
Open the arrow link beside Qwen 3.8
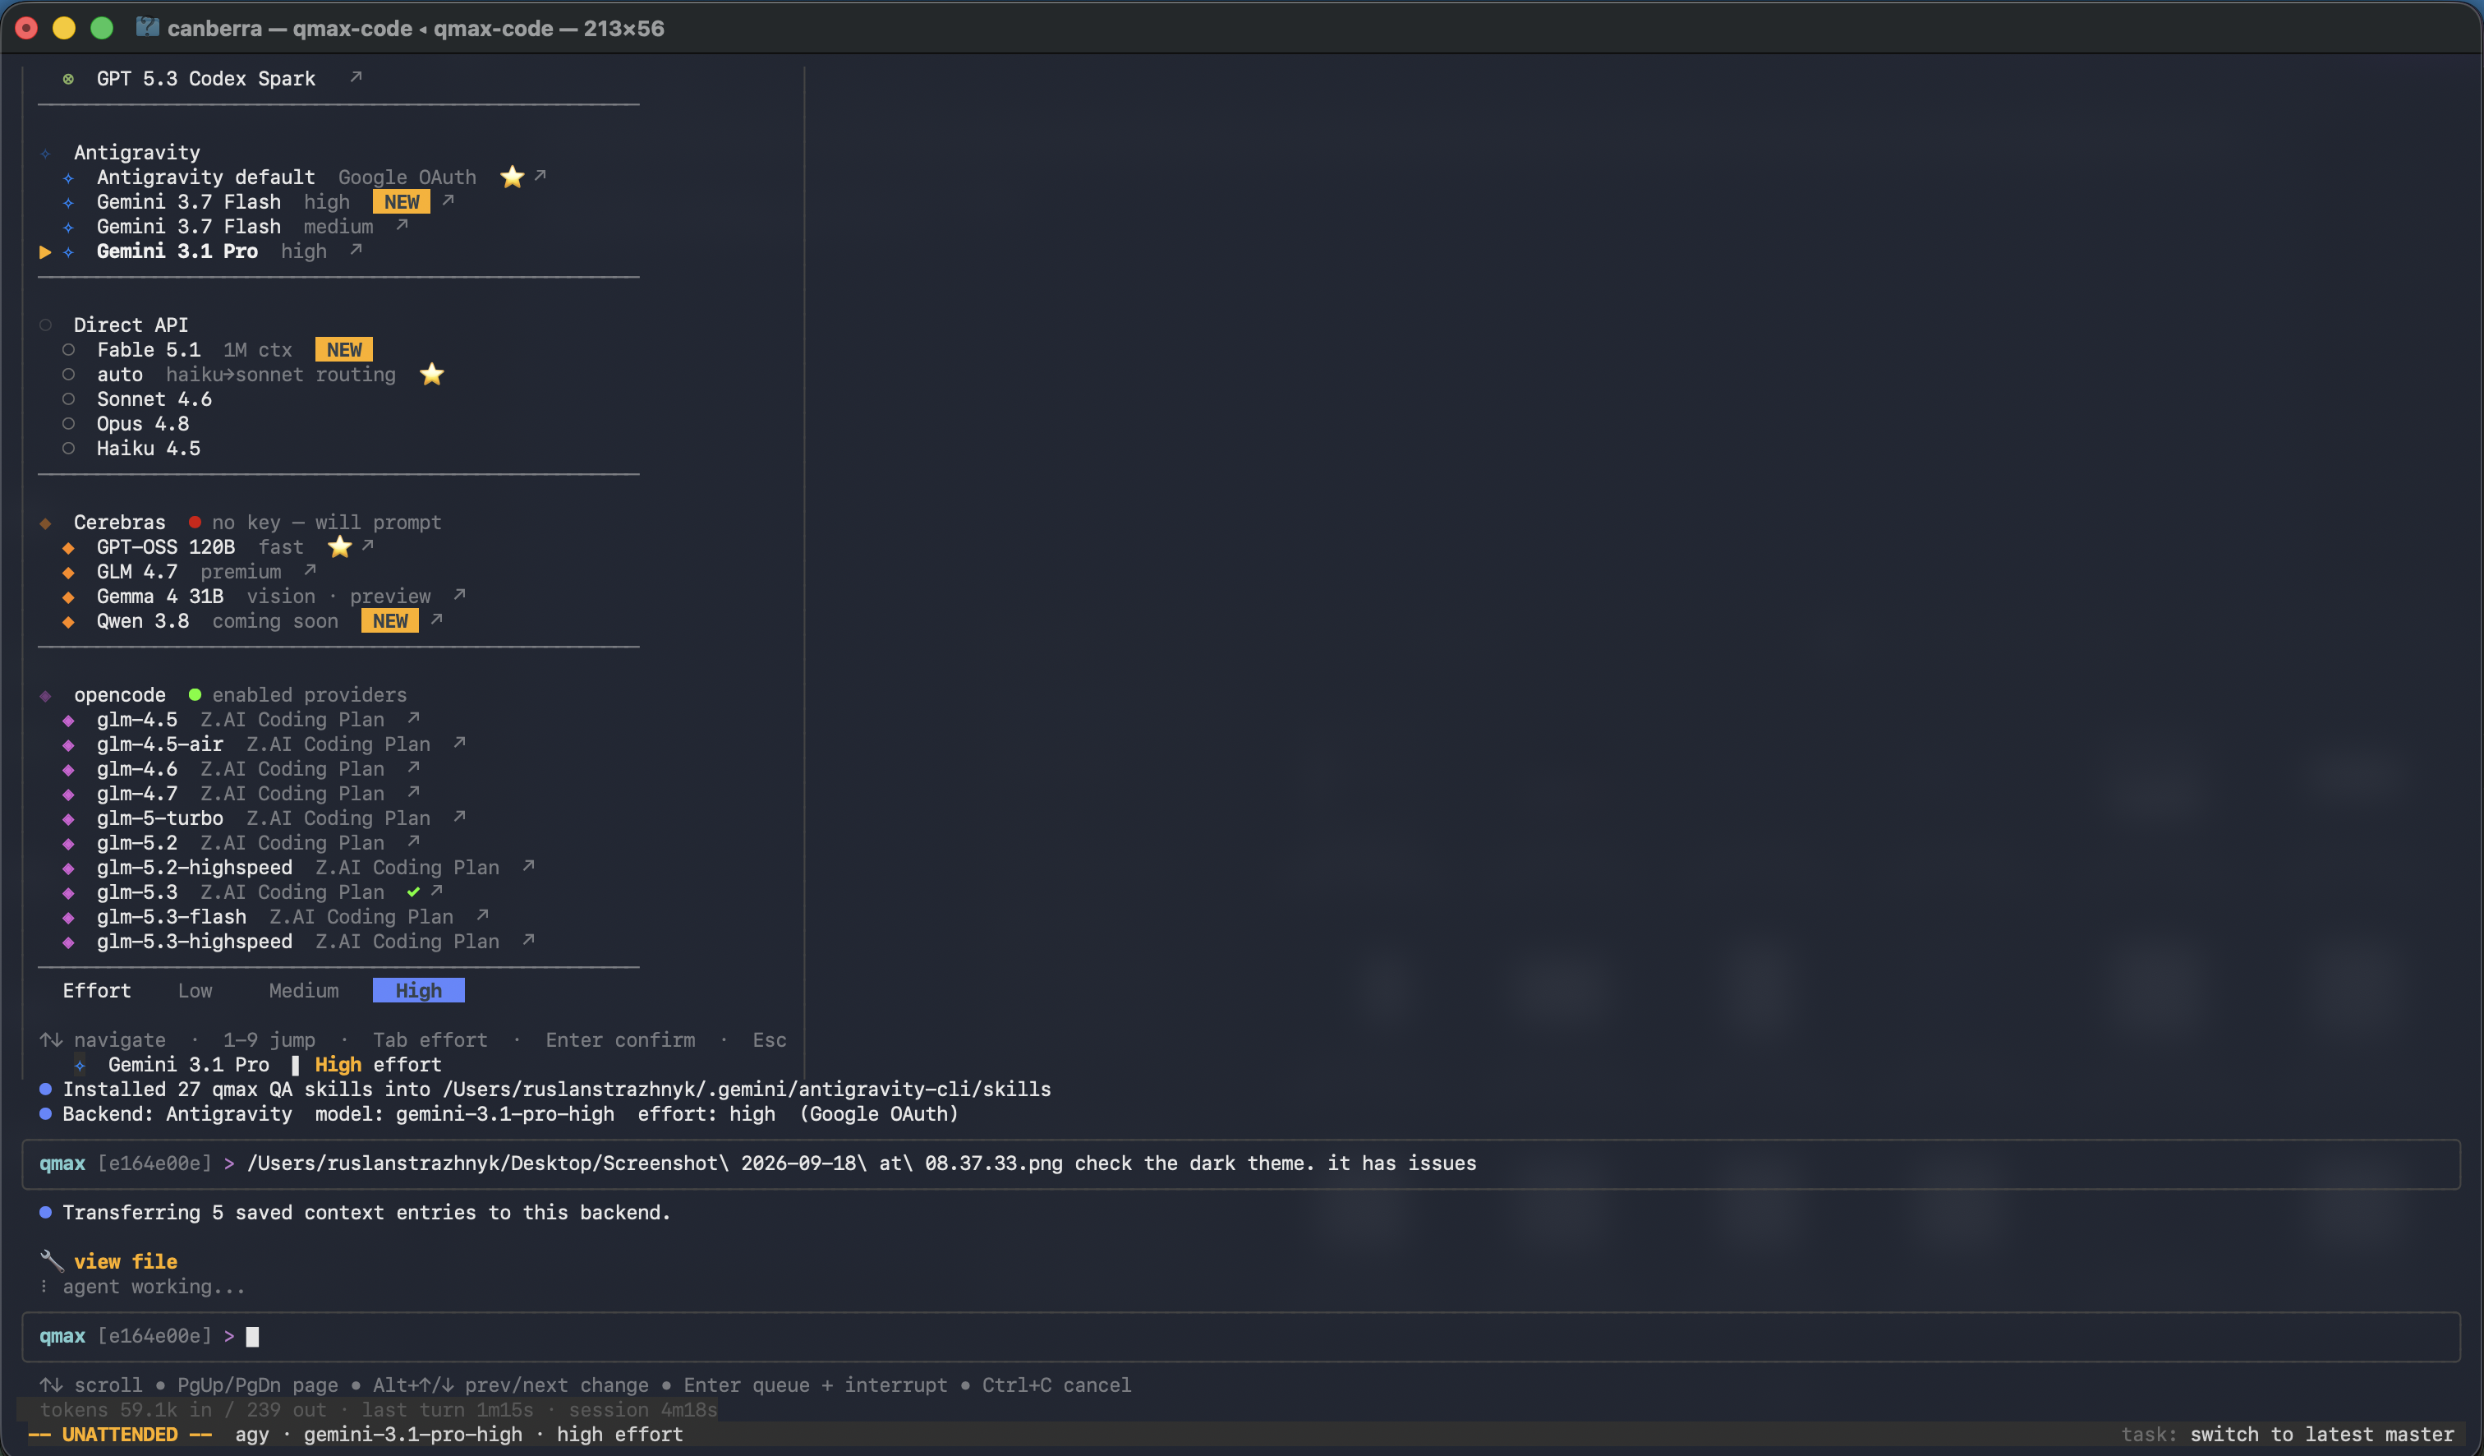(x=435, y=619)
